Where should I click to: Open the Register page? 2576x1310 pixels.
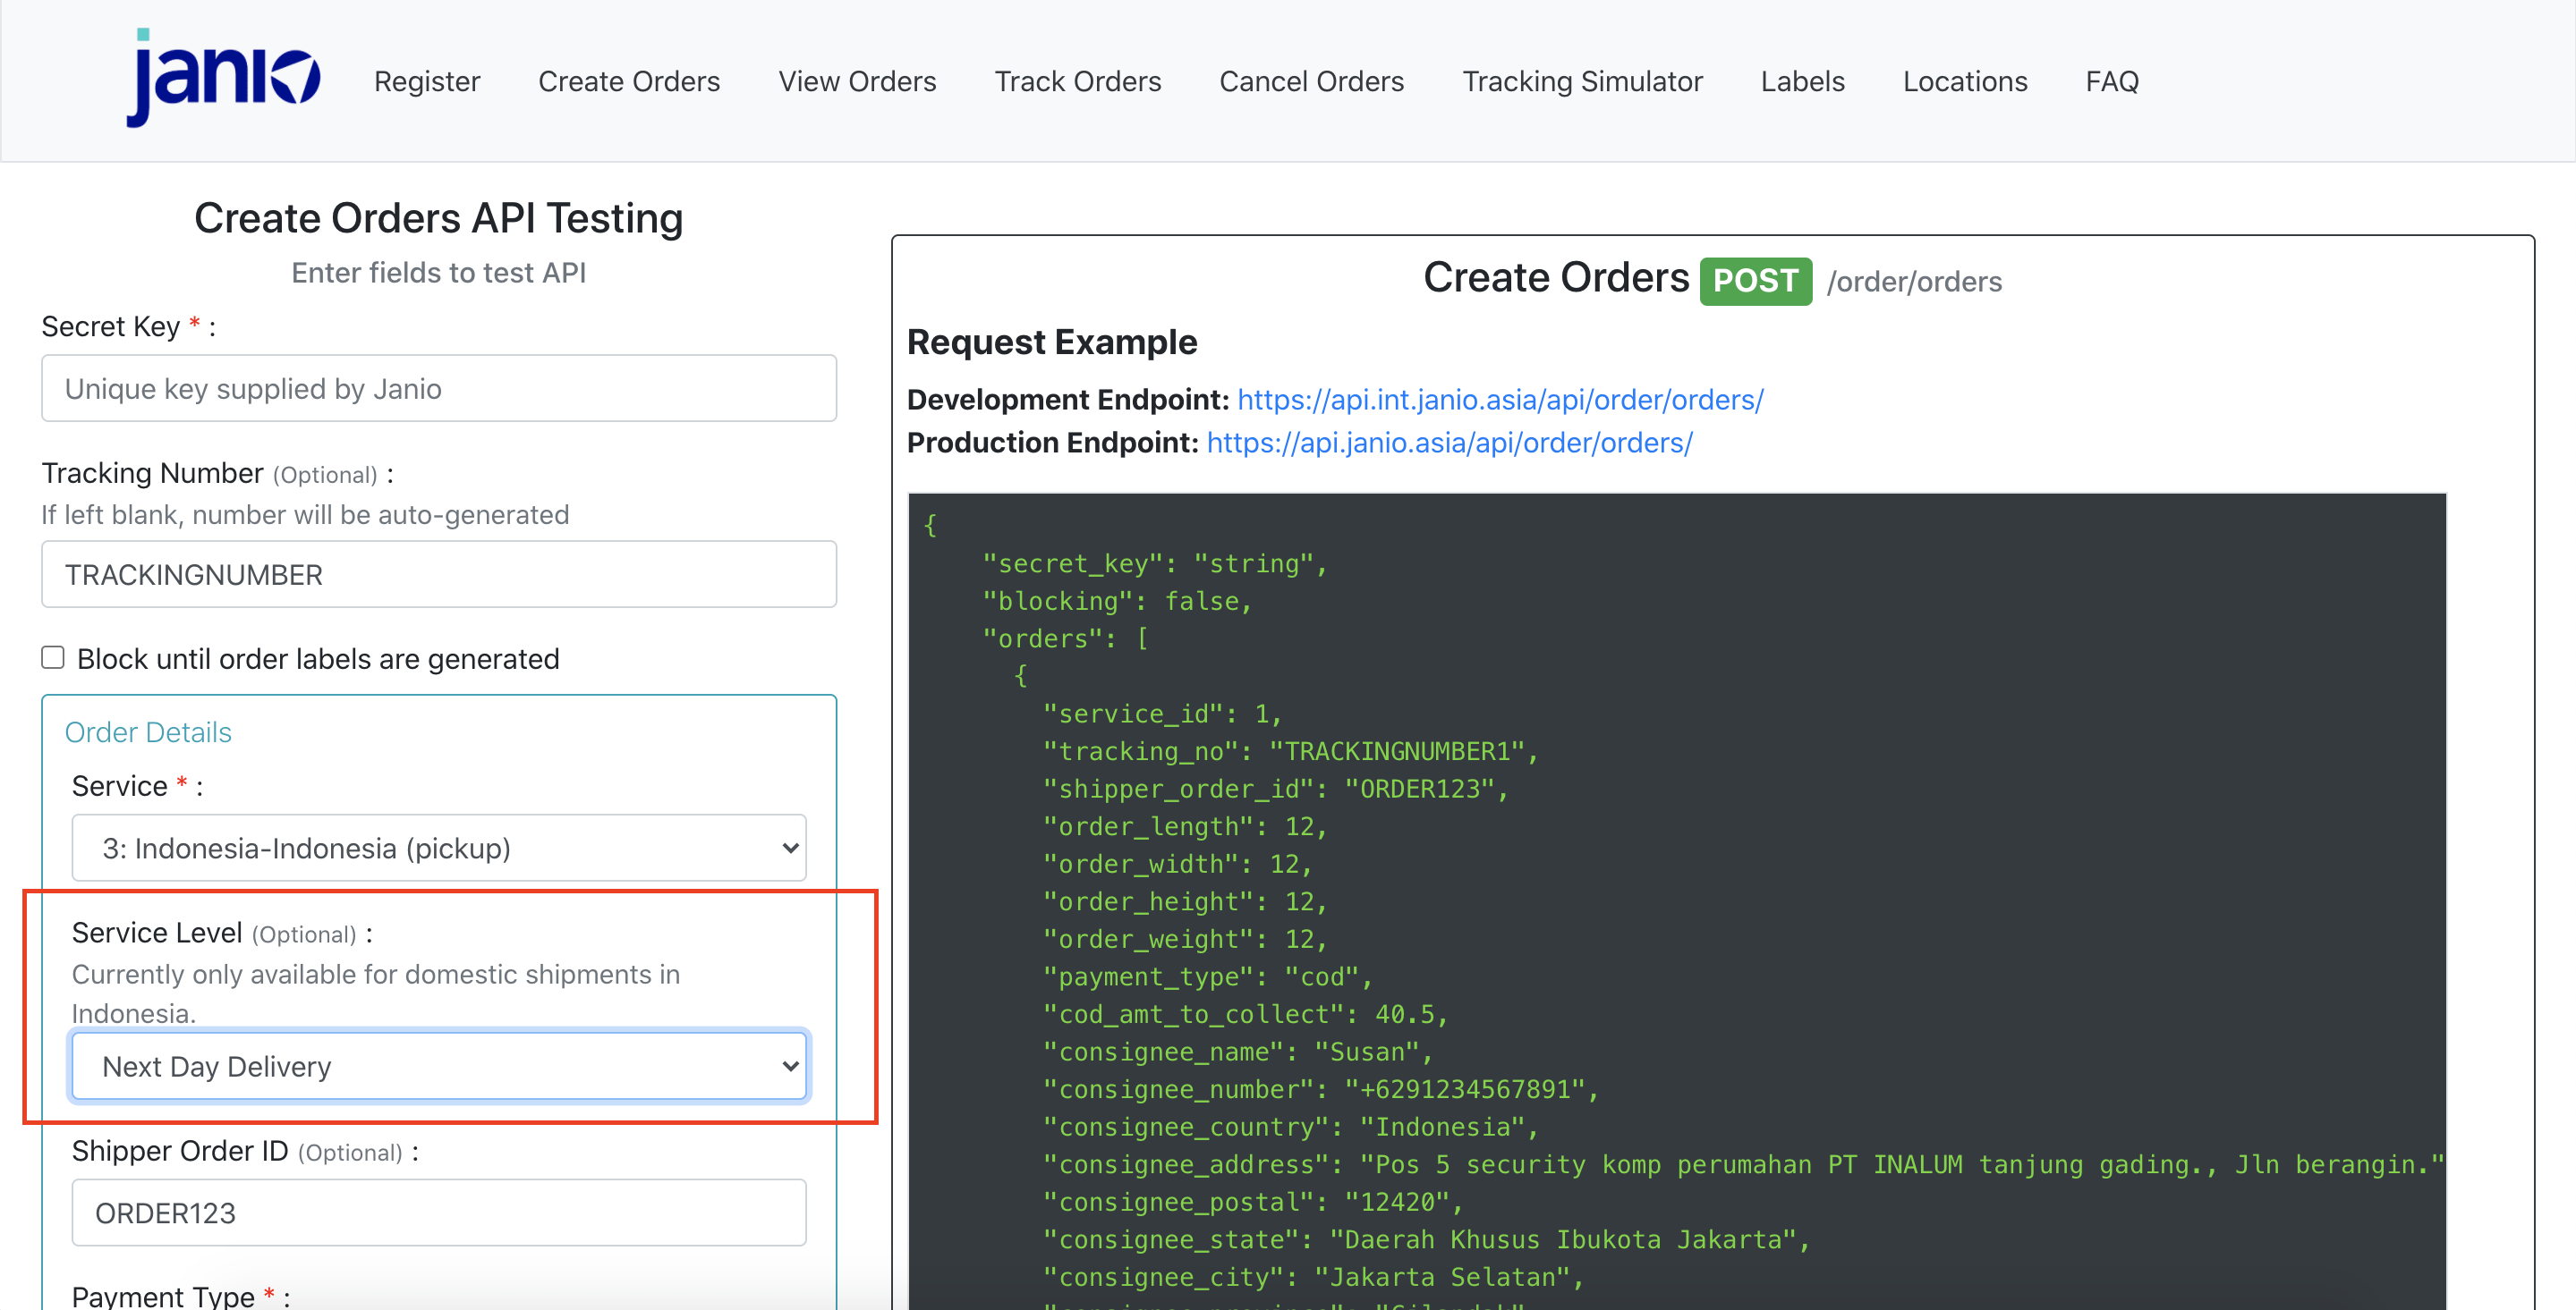click(427, 81)
